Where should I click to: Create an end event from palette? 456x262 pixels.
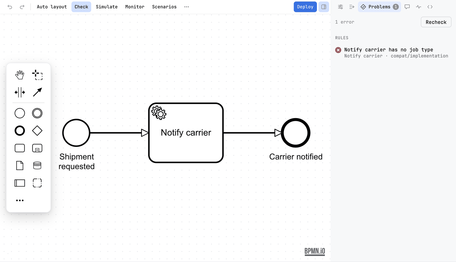coord(20,131)
